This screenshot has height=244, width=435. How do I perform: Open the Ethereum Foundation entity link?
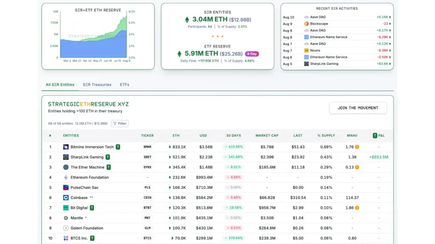[90, 177]
